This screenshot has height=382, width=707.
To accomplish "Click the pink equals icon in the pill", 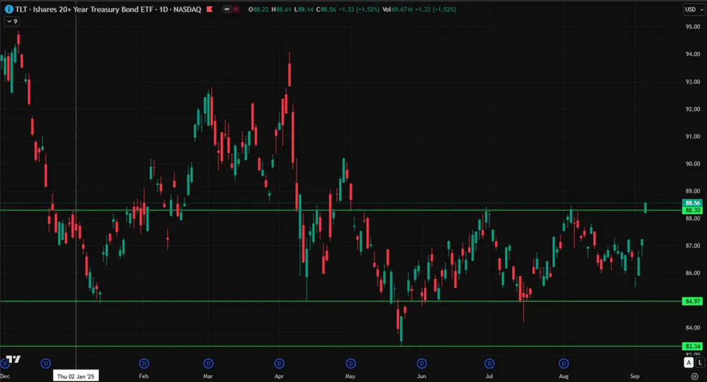I will (236, 9).
